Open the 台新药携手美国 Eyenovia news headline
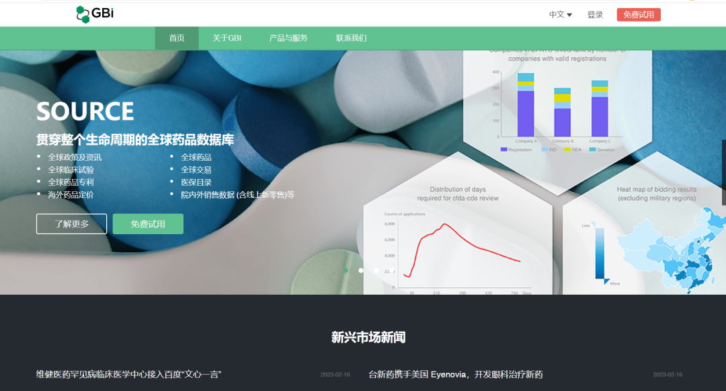 [456, 374]
